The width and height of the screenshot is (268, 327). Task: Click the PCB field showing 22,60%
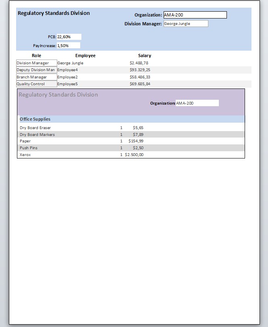(69, 37)
